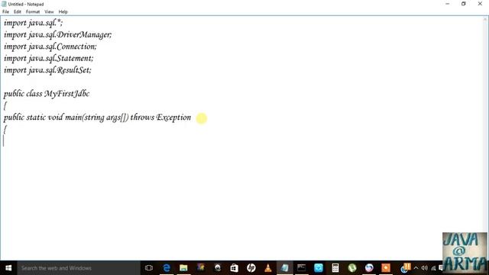Launch VLC media player from the taskbar

[268, 268]
